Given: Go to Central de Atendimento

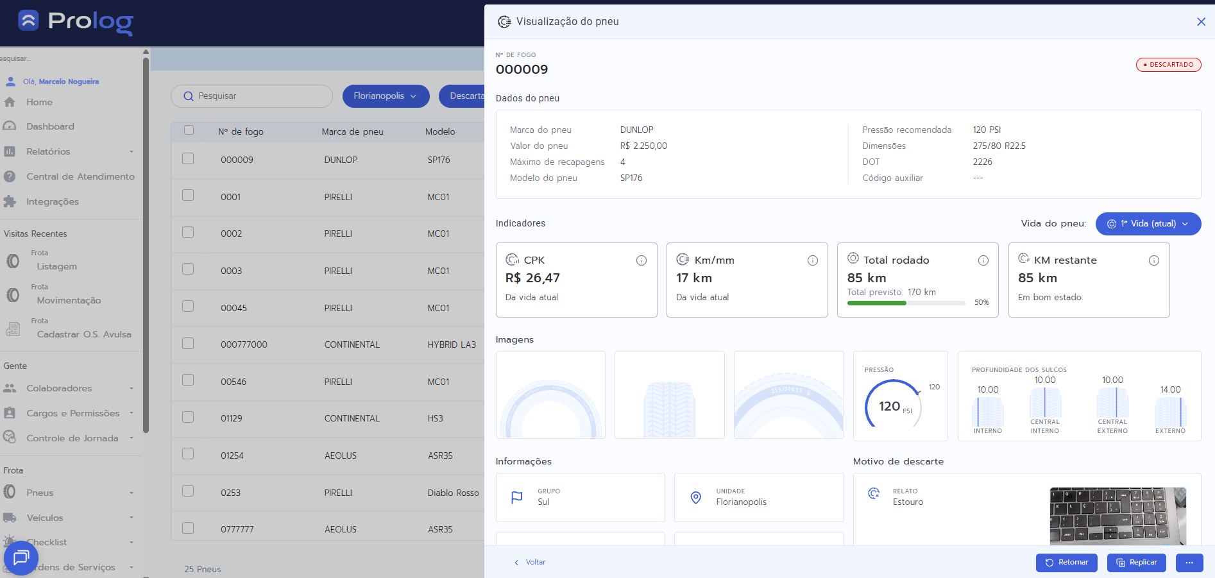Looking at the screenshot, I should [x=80, y=176].
